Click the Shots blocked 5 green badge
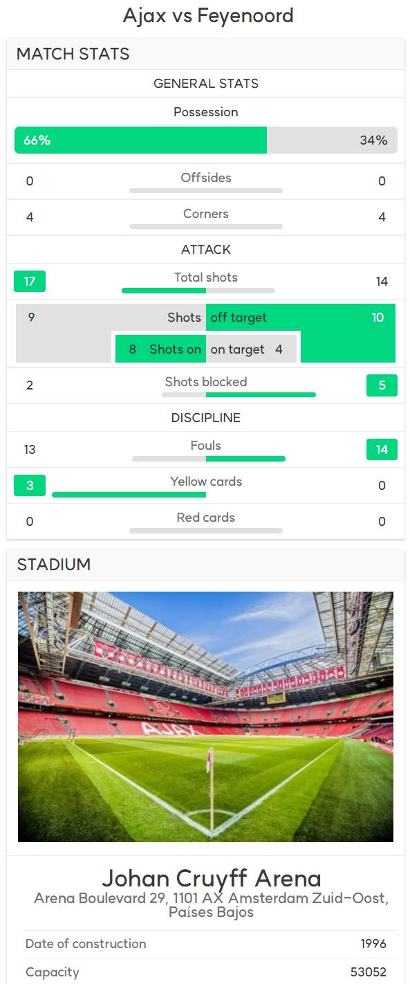Viewport: 410px width, 984px height. click(382, 385)
